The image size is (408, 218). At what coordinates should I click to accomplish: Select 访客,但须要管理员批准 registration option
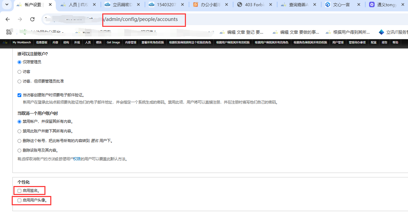[20, 81]
